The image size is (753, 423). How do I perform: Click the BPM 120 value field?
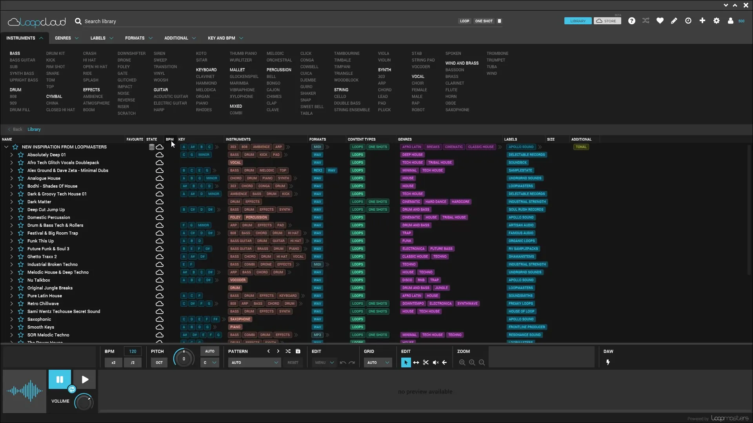(x=133, y=351)
